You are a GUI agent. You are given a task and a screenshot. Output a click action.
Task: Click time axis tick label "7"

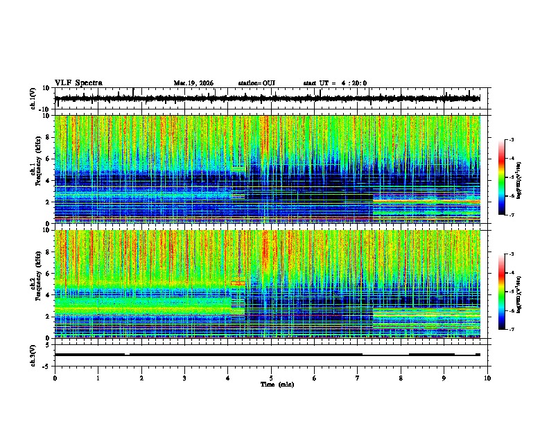click(x=358, y=378)
